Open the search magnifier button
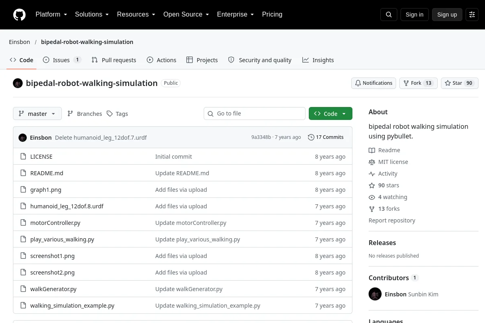Image resolution: width=485 pixels, height=323 pixels. tap(389, 15)
